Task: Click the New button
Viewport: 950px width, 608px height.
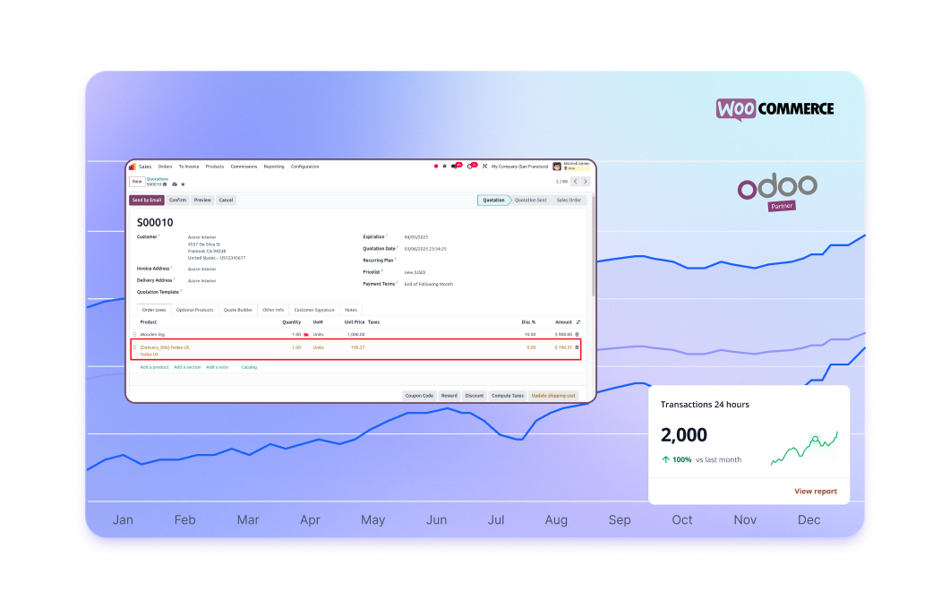Action: (137, 181)
